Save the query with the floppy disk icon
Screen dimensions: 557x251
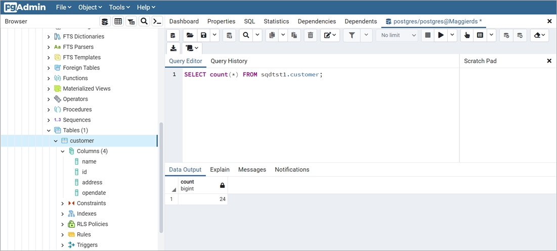[203, 35]
